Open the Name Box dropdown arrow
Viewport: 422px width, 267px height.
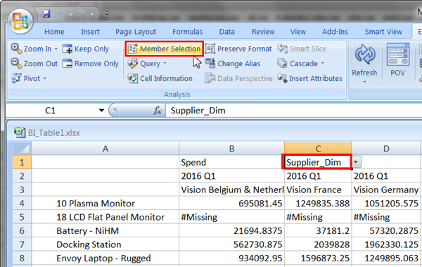tap(101, 111)
